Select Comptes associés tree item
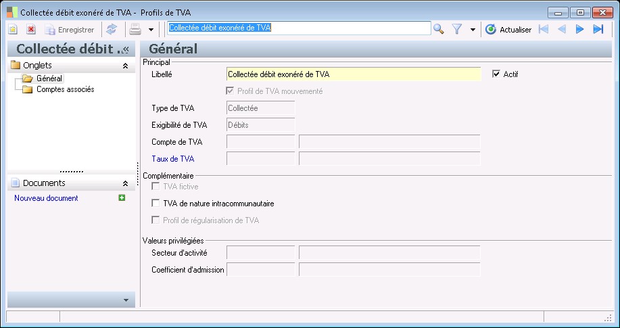620x328 pixels. [x=65, y=89]
